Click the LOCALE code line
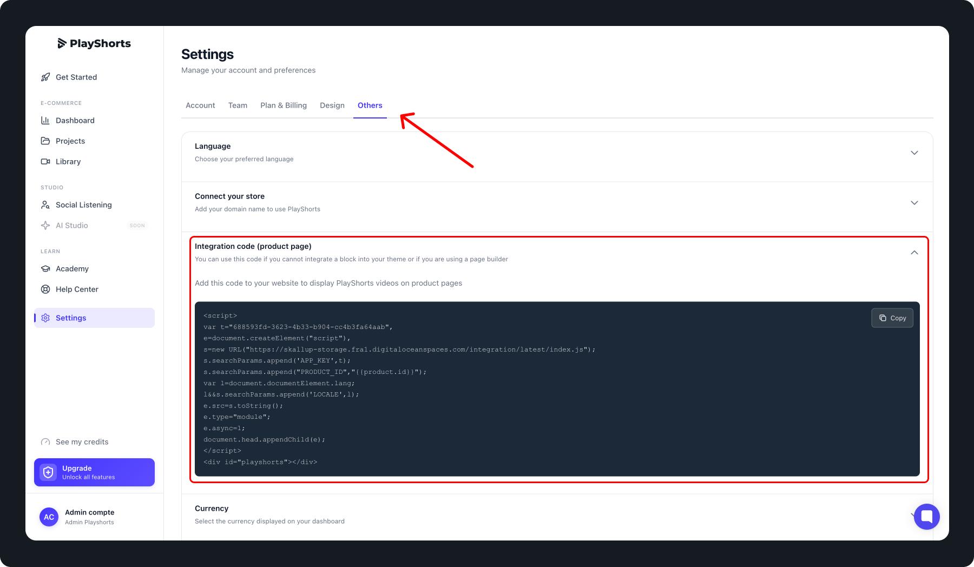Viewport: 974px width, 567px height. tap(281, 394)
